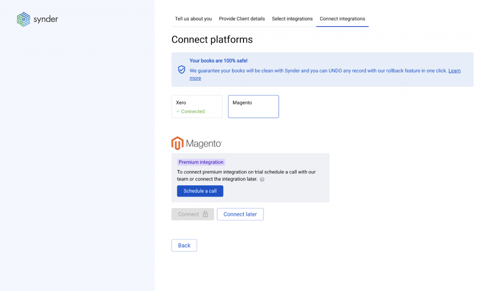488x291 pixels.
Task: Click the synder brand name text
Action: coord(46,19)
